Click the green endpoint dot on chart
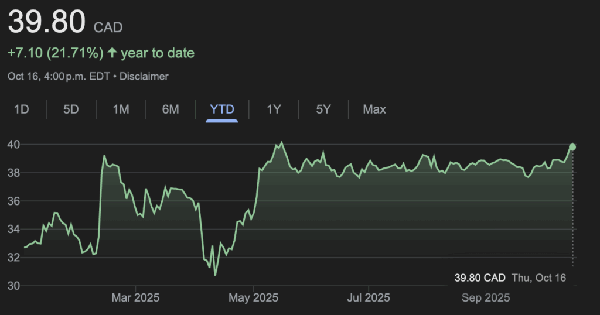Image resolution: width=600 pixels, height=315 pixels. (x=572, y=147)
